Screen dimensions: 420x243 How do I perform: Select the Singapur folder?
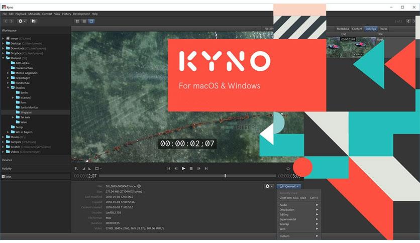(x=24, y=112)
